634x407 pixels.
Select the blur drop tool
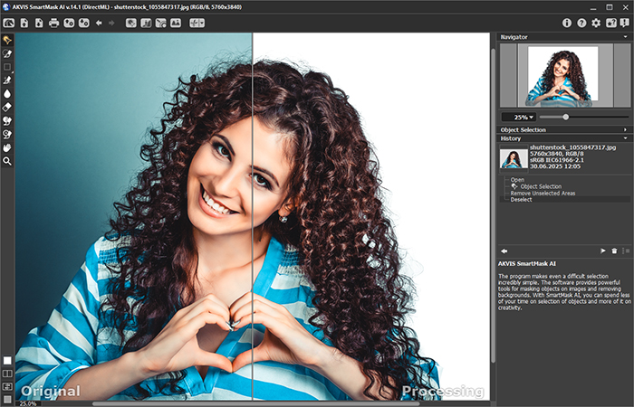(x=7, y=92)
